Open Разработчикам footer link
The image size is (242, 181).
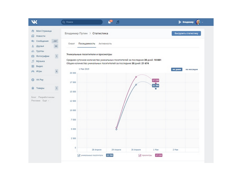tap(46, 97)
